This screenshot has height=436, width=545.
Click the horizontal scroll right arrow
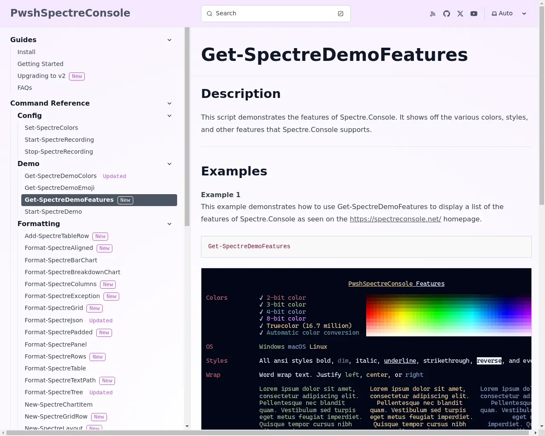(536, 433)
